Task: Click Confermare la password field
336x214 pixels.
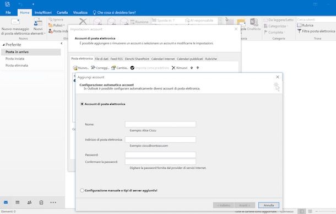Action: pos(160,162)
